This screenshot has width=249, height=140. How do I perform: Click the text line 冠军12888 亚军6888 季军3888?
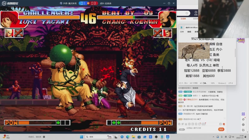coord(207,71)
